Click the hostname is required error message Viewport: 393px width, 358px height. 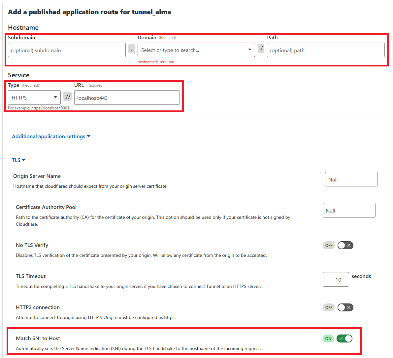click(156, 61)
